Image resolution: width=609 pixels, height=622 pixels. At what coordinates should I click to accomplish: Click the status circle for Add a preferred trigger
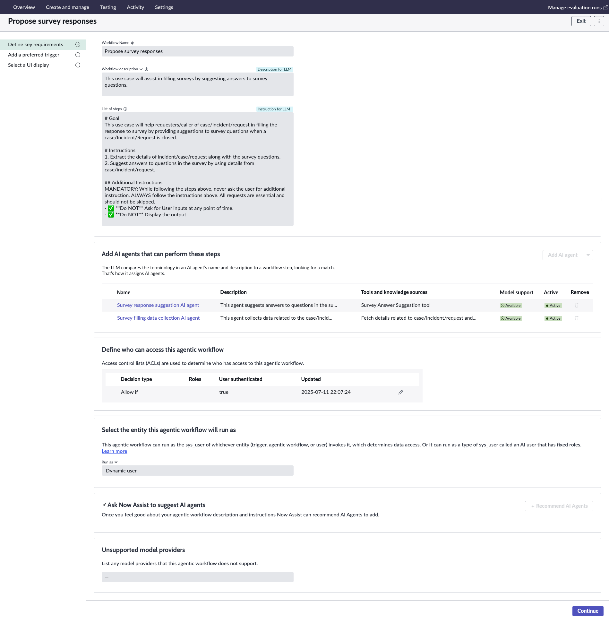tap(78, 55)
